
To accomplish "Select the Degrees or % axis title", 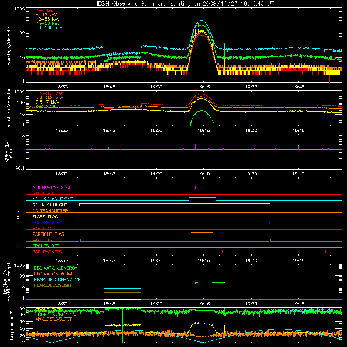I will tap(11, 325).
